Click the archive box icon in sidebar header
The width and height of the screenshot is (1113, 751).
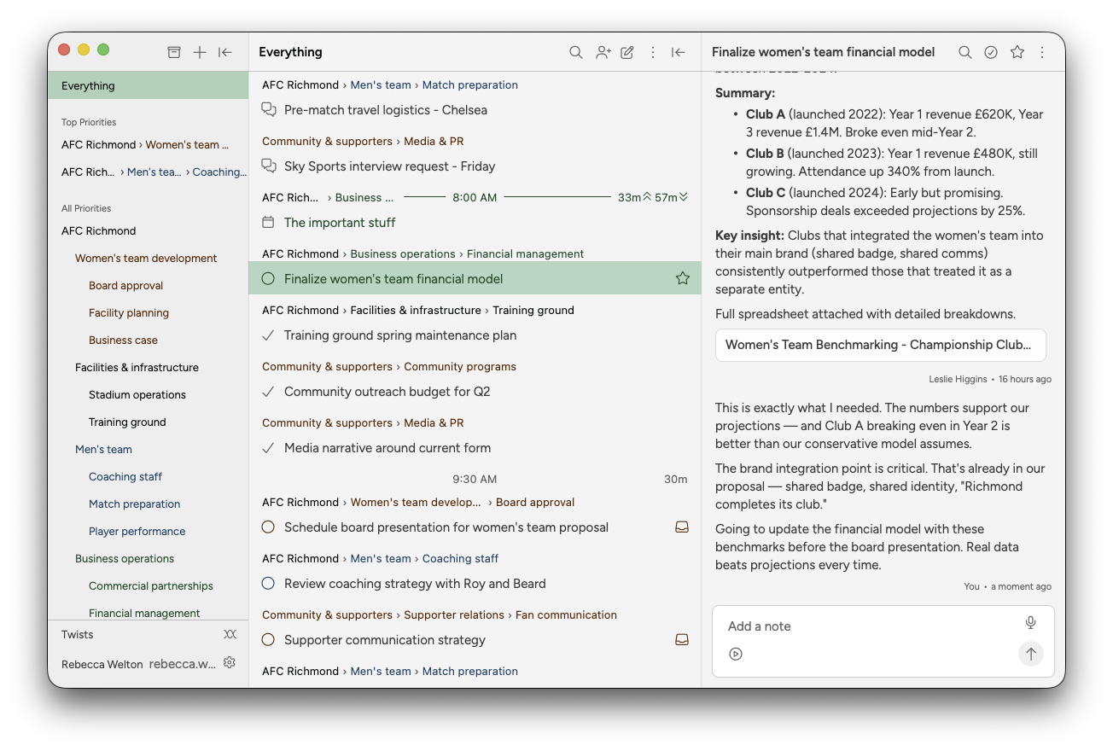pyautogui.click(x=174, y=52)
